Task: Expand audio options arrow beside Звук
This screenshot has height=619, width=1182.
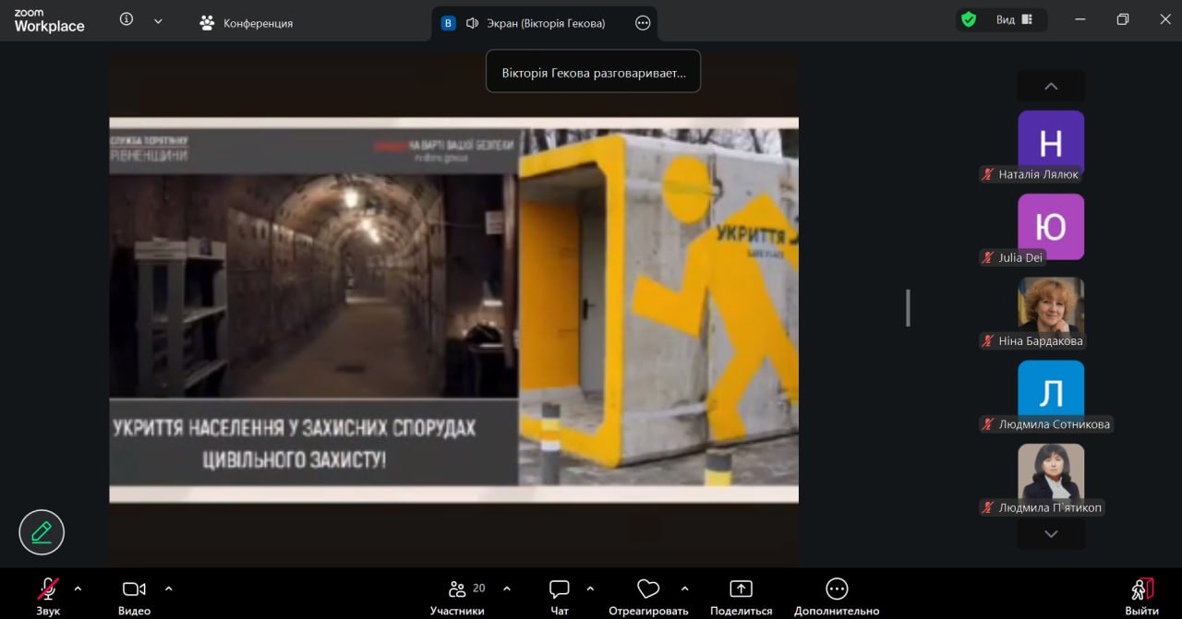Action: (x=78, y=589)
